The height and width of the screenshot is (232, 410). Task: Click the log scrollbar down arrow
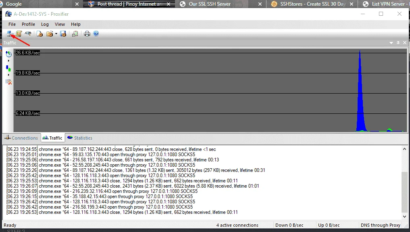(404, 217)
